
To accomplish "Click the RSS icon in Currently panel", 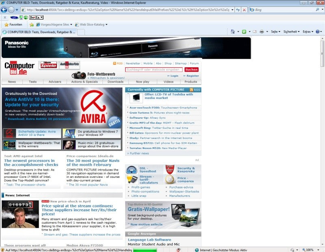I will 191,90.
